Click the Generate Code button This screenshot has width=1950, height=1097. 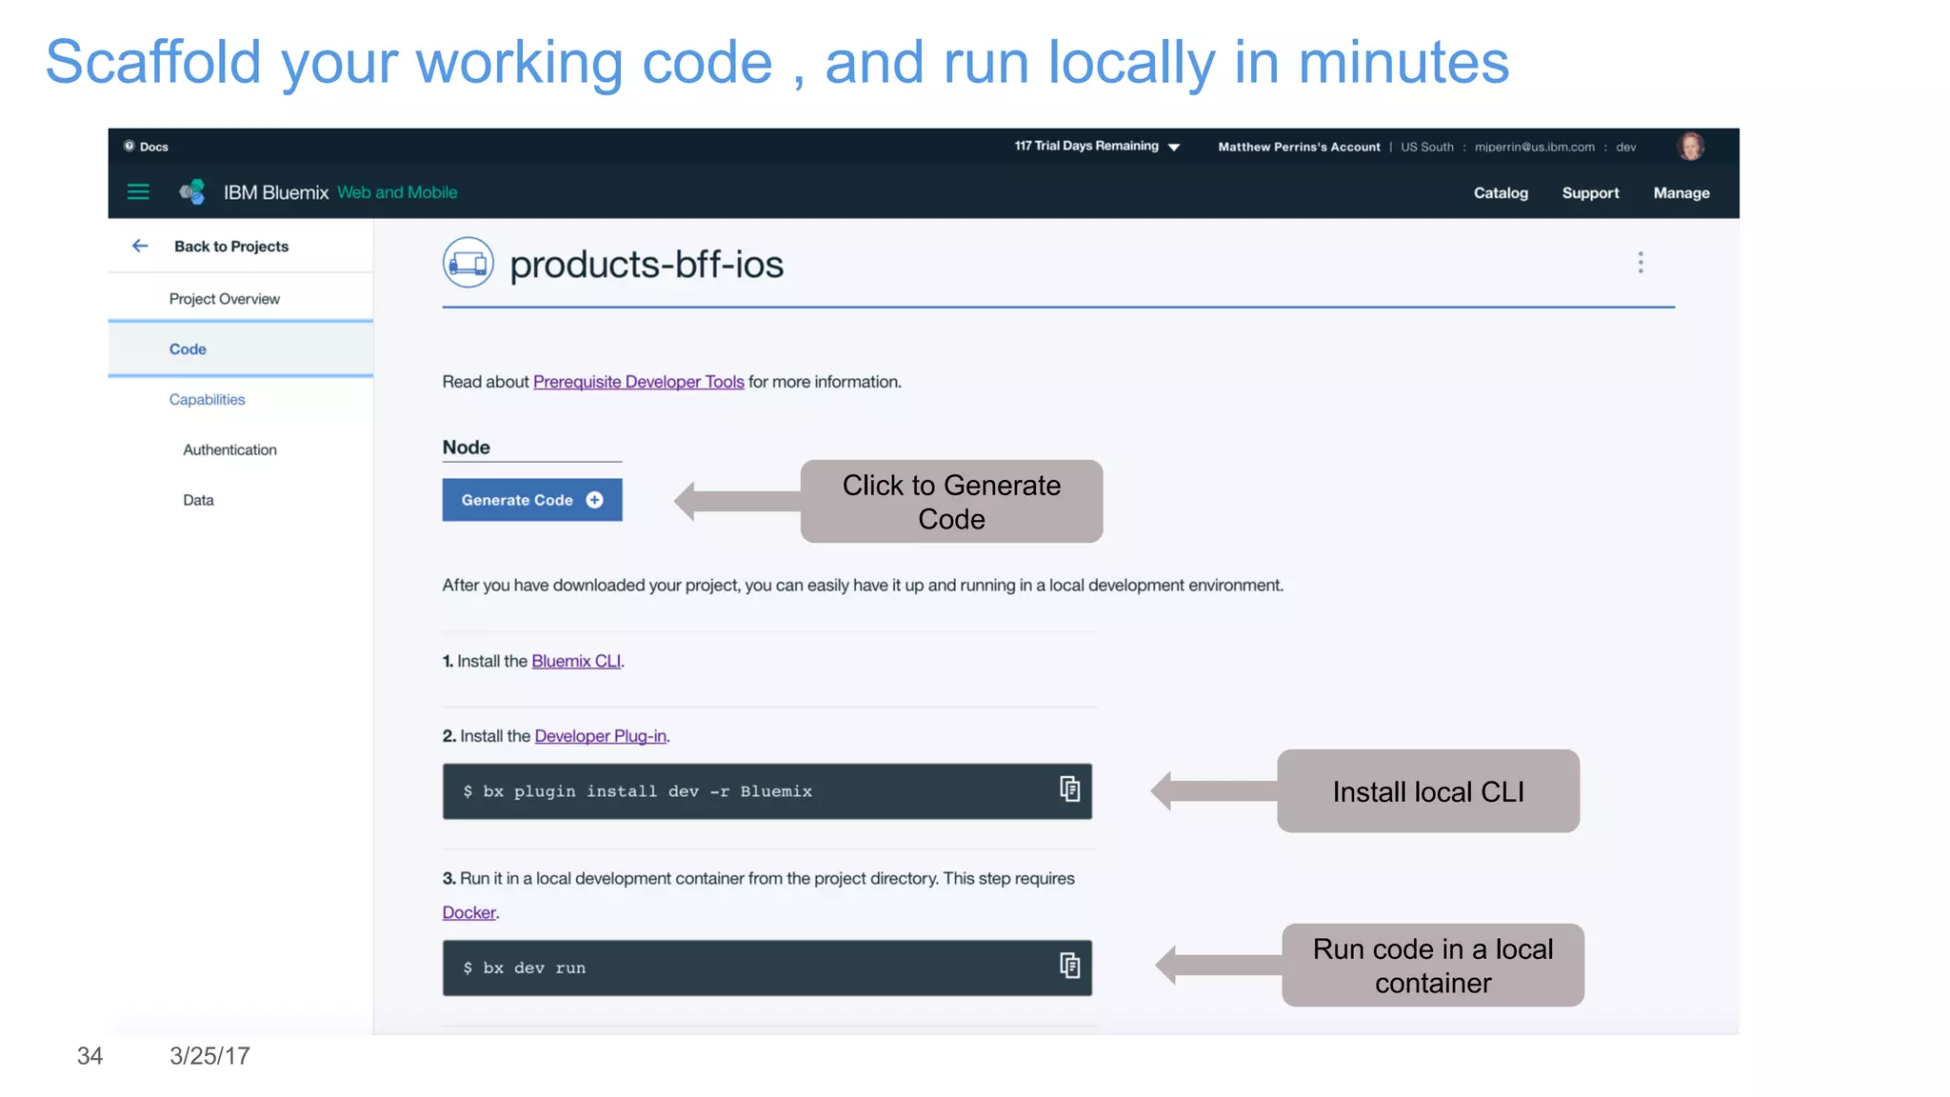(531, 500)
